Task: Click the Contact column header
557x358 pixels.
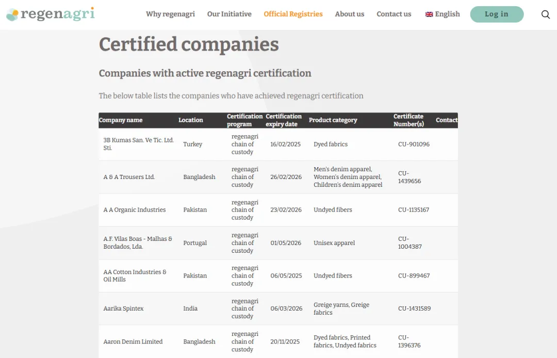Action: 447,120
